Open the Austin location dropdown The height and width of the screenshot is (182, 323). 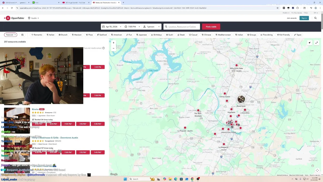click(33, 18)
